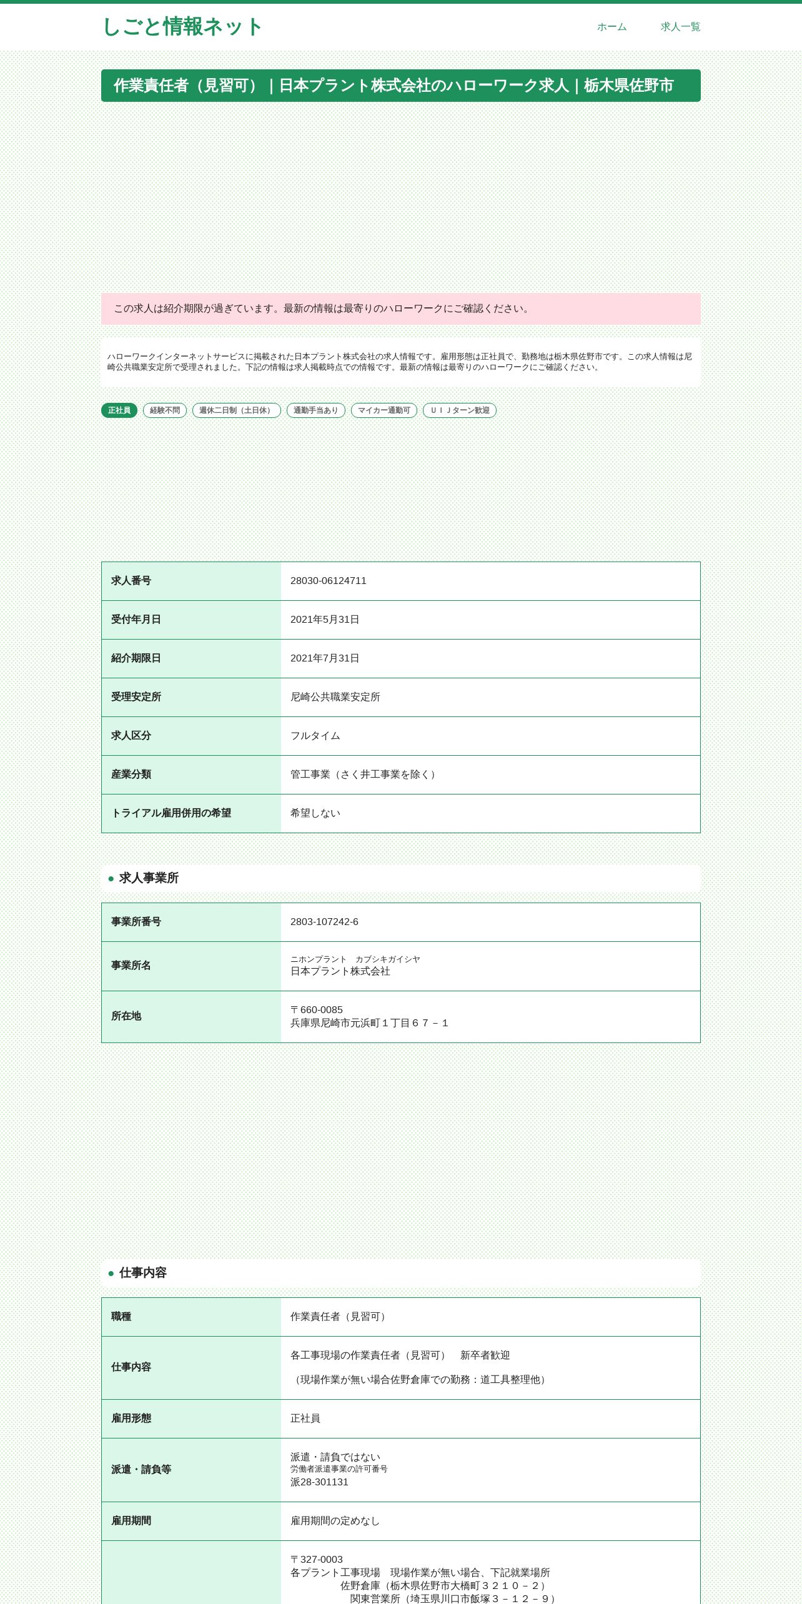
Task: Click office number 2803-107242-6
Action: click(x=324, y=922)
